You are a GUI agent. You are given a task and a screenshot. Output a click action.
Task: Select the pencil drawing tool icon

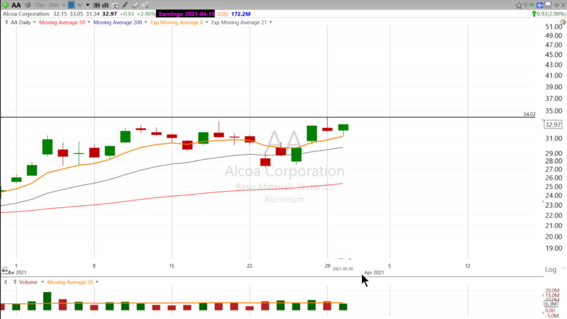pos(125,5)
